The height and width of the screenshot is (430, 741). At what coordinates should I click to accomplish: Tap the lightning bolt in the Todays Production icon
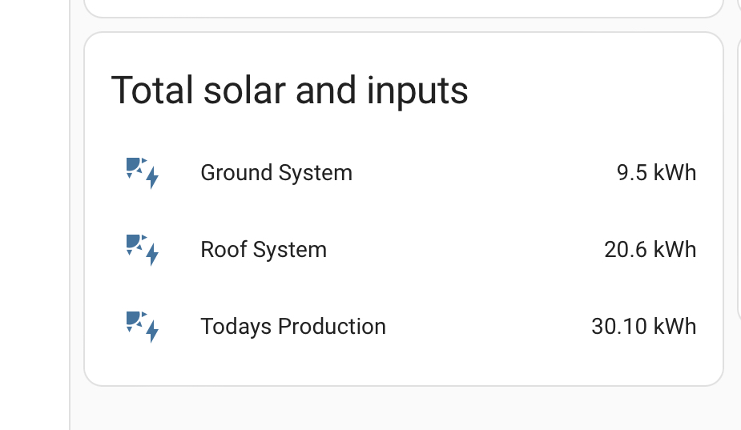[152, 332]
